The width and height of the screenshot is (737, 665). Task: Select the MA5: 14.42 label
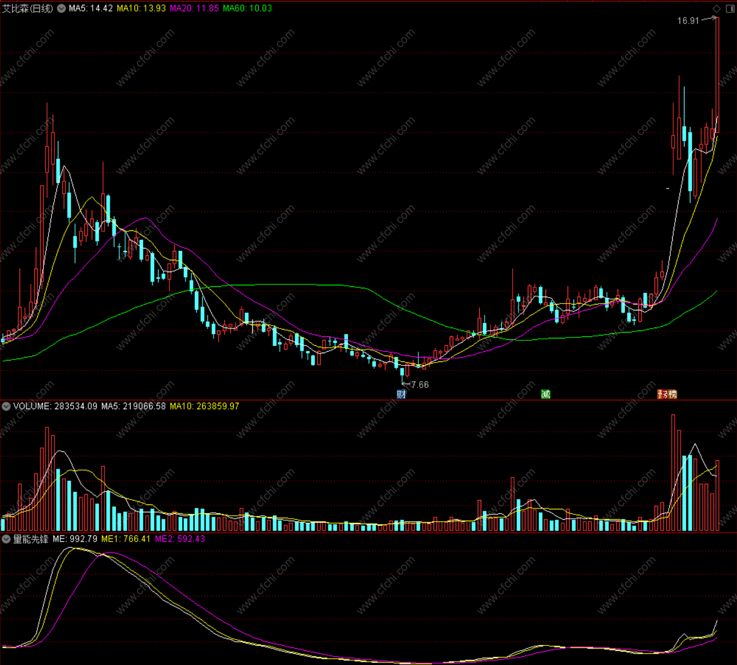pos(91,8)
